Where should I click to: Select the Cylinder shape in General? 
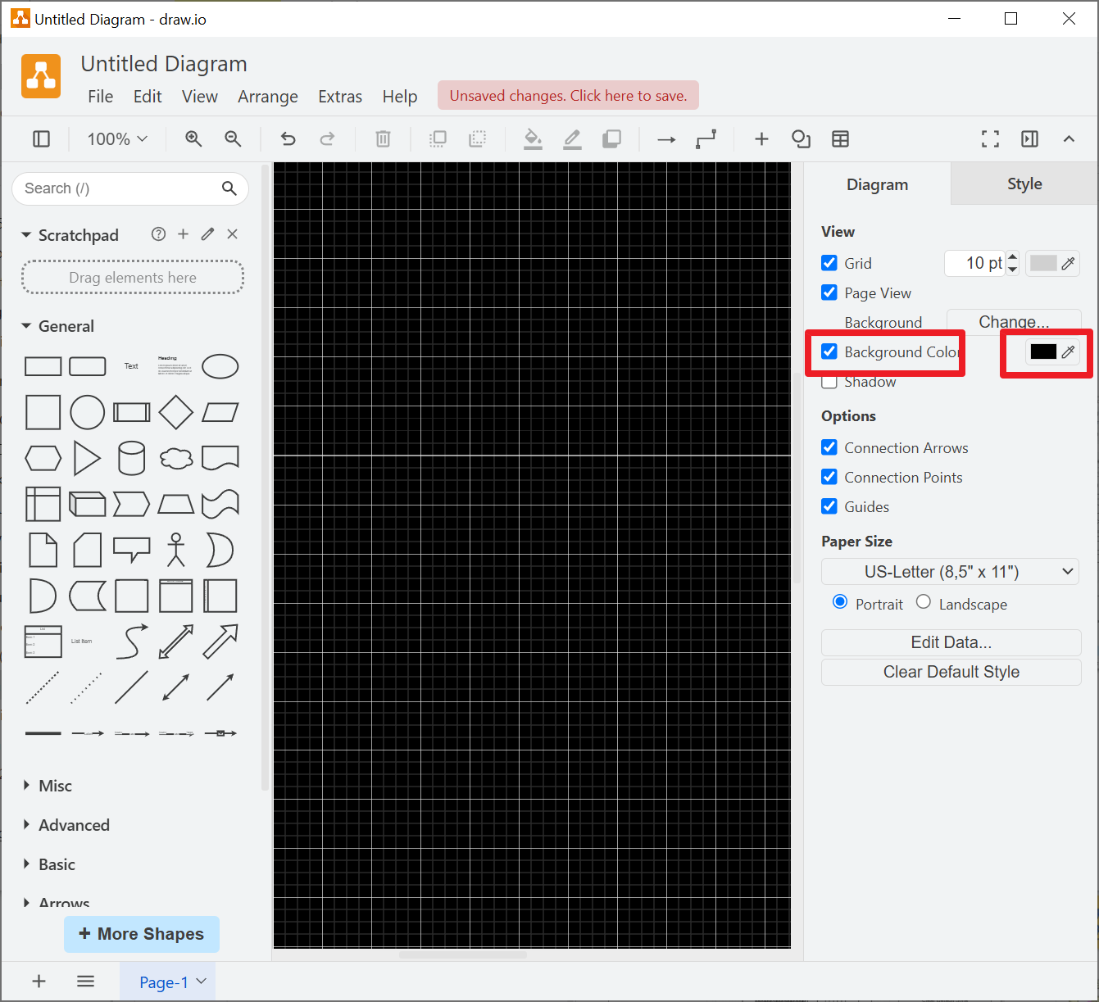point(131,458)
